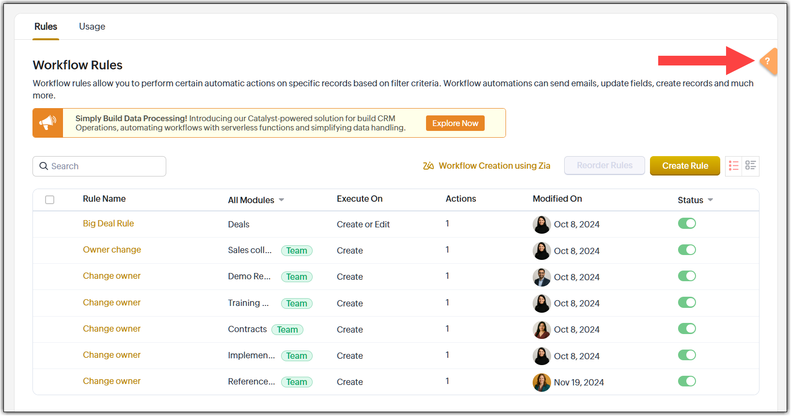Image resolution: width=791 pixels, height=416 pixels.
Task: Switch to the detailed list view icon
Action: tap(751, 166)
